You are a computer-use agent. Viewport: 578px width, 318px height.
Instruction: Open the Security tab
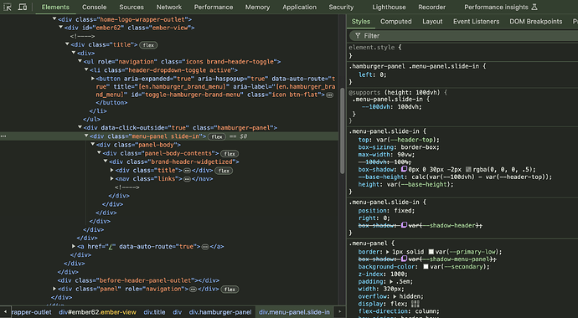[341, 7]
